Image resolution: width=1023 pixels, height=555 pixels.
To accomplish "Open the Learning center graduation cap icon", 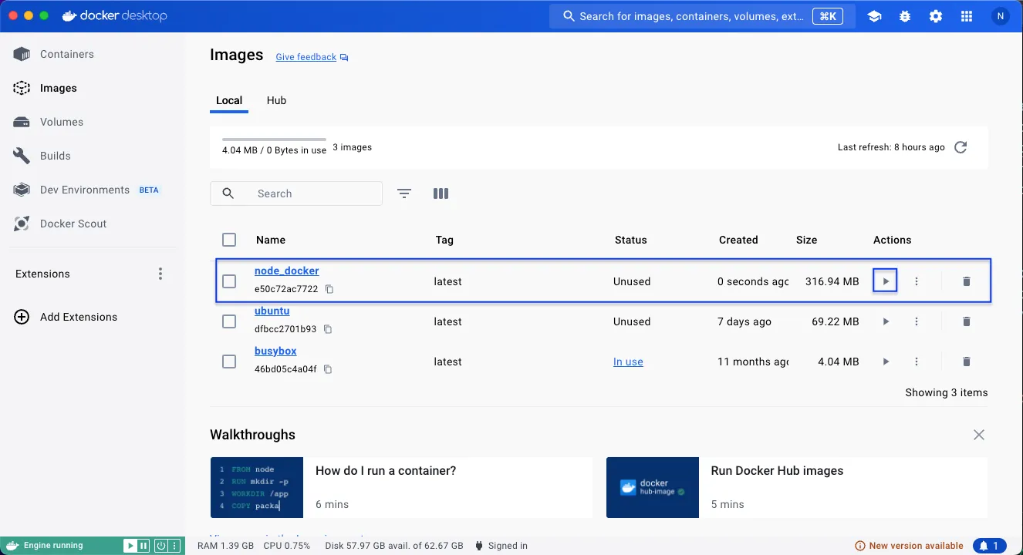I will click(874, 16).
